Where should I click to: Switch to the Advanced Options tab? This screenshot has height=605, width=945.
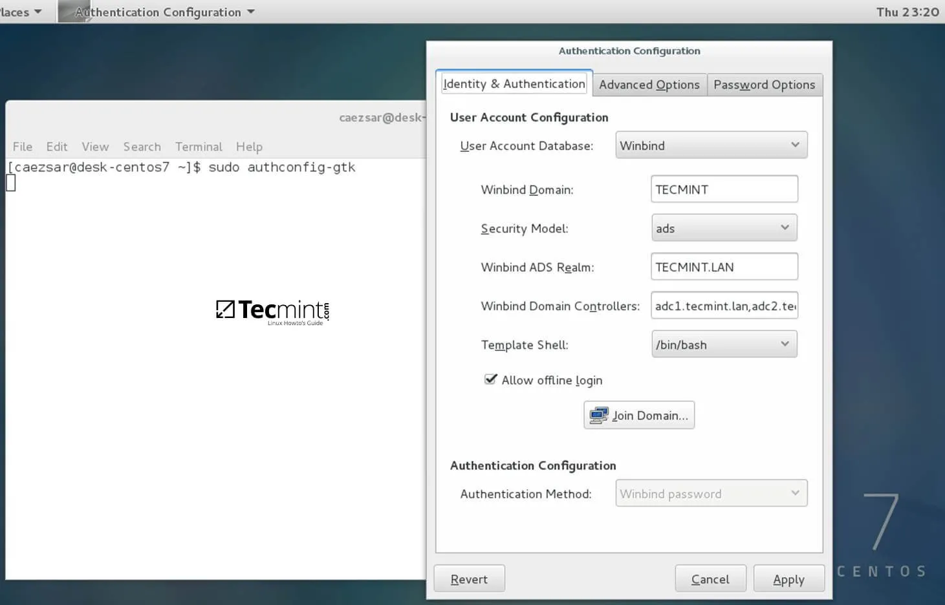pyautogui.click(x=649, y=85)
